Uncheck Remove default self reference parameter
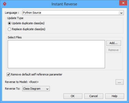Image resolution: width=129 pixels, height=103 pixels. [x=8, y=74]
